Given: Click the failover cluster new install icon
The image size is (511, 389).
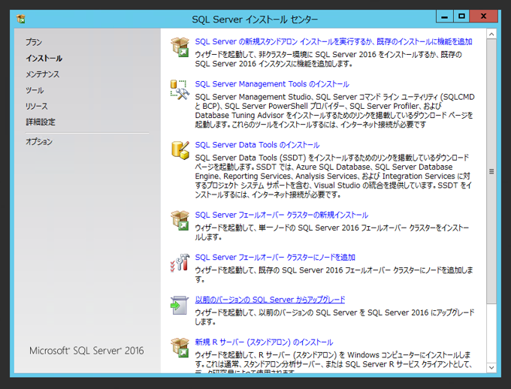Looking at the screenshot, I should [180, 220].
